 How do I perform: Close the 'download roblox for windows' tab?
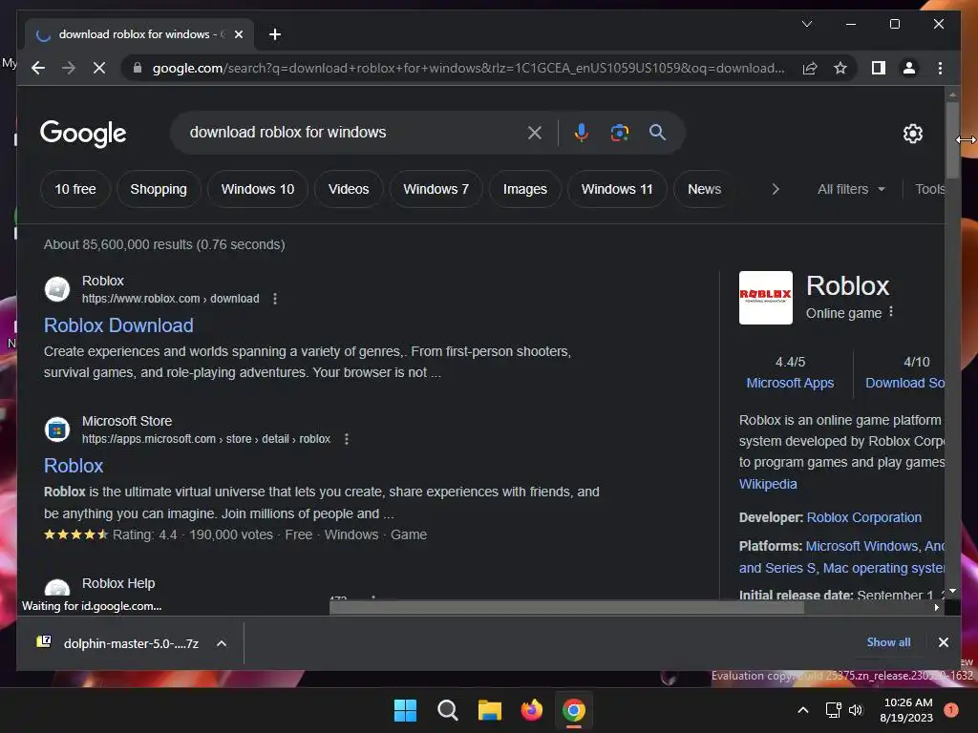pos(238,34)
